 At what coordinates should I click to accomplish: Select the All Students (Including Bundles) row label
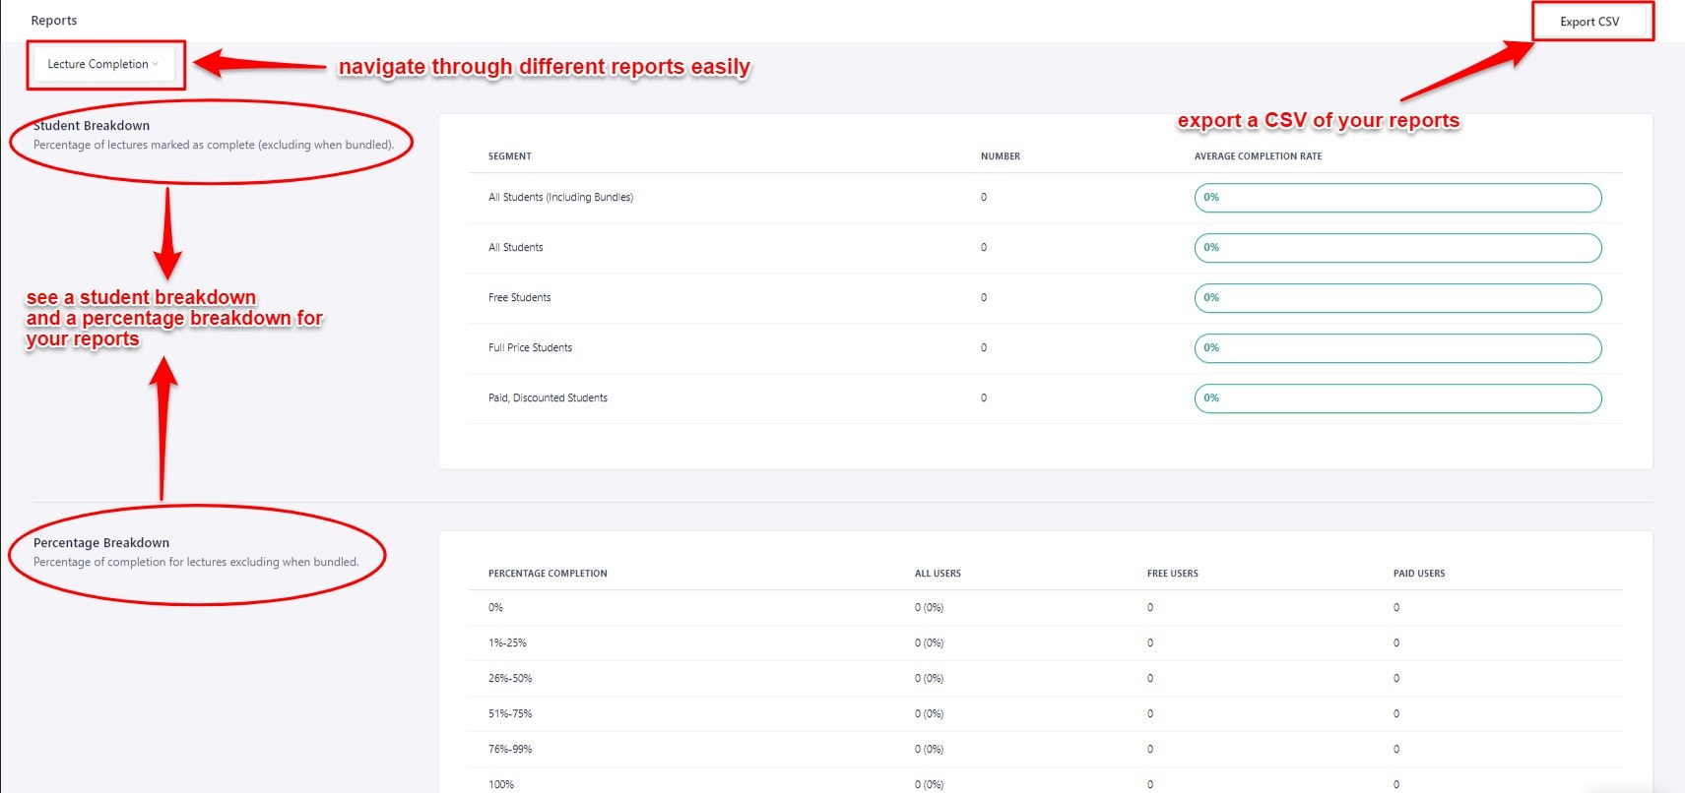[x=560, y=198]
